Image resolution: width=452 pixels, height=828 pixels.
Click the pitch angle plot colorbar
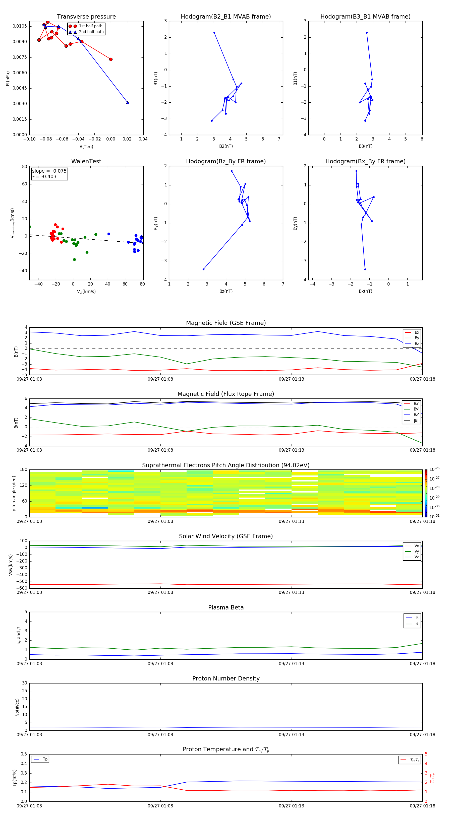coord(426,493)
